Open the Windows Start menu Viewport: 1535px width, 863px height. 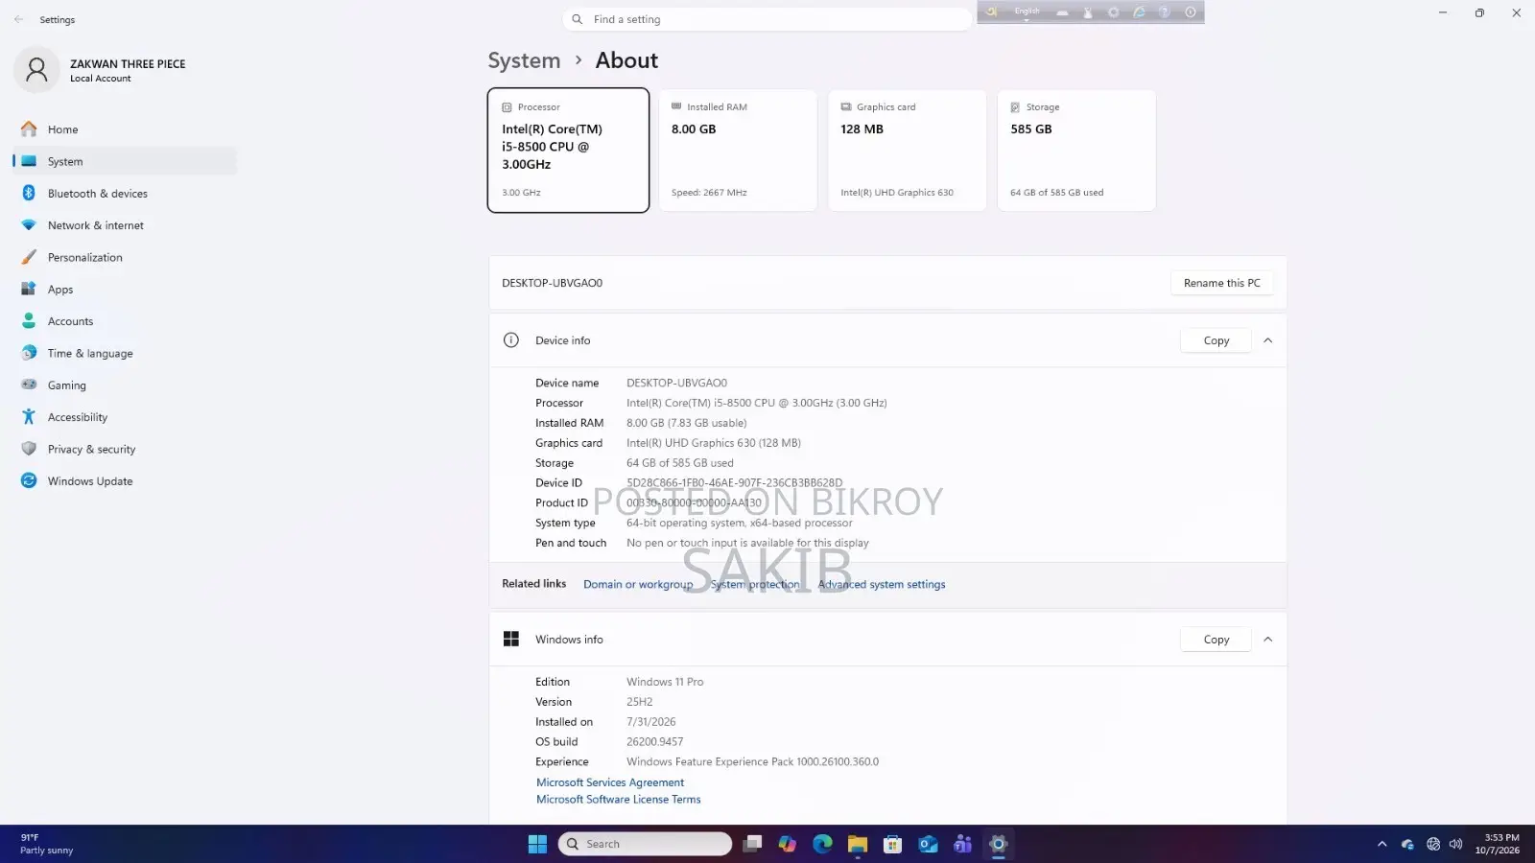pyautogui.click(x=537, y=844)
